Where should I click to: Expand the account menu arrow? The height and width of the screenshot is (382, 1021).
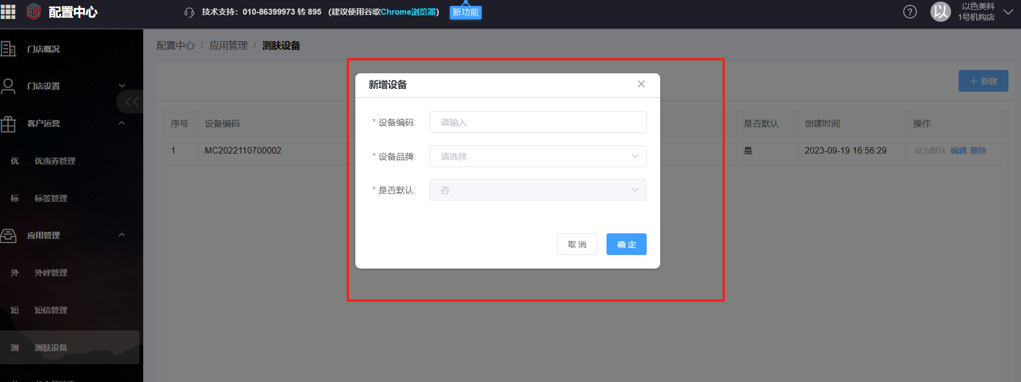(1008, 12)
